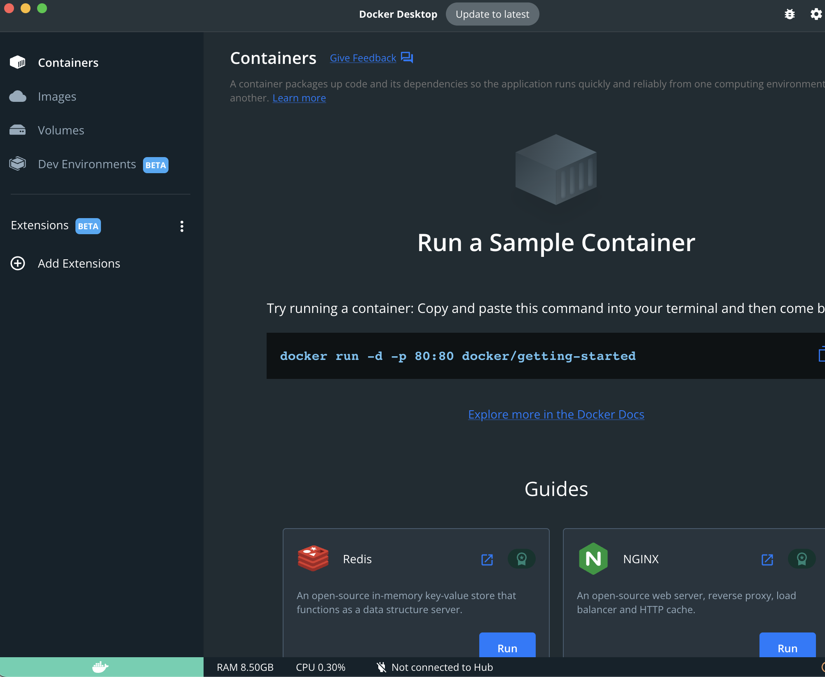
Task: Click the Not connected to Hub icon
Action: point(381,667)
